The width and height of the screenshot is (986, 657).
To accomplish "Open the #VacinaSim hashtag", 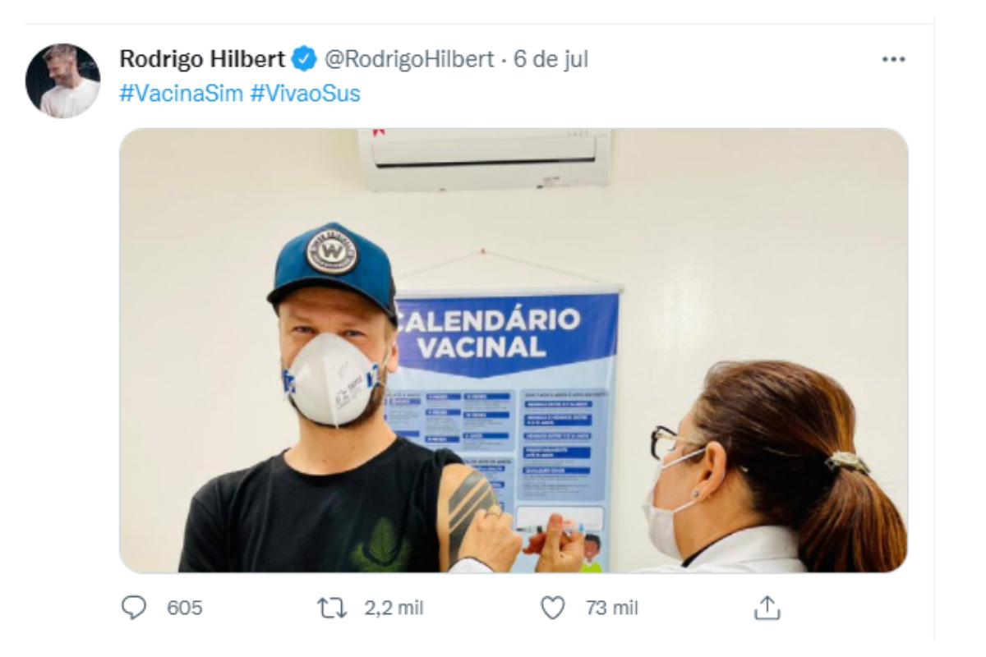I will 181,94.
